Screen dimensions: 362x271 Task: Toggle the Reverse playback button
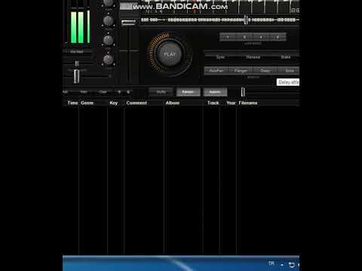coord(253,57)
